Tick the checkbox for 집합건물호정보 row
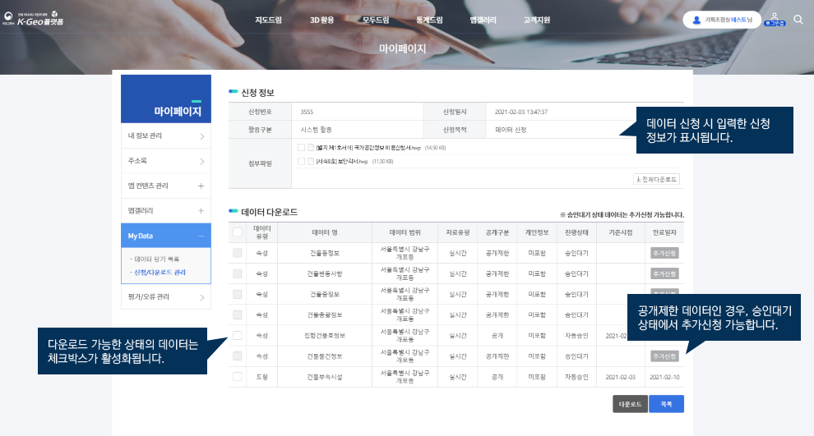Viewport: 814px width, 436px height. click(x=238, y=335)
